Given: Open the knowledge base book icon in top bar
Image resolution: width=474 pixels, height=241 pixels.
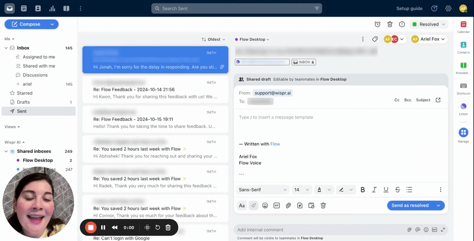Looking at the screenshot, I should pyautogui.click(x=67, y=8).
